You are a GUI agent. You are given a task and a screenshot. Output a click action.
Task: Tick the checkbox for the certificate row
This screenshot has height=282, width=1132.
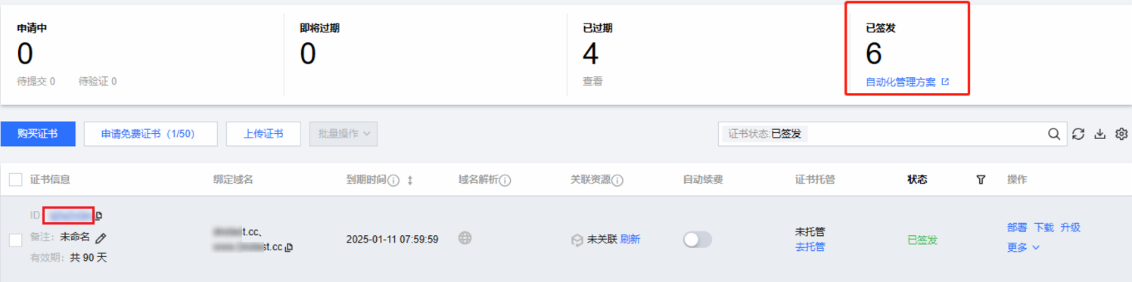(x=15, y=240)
